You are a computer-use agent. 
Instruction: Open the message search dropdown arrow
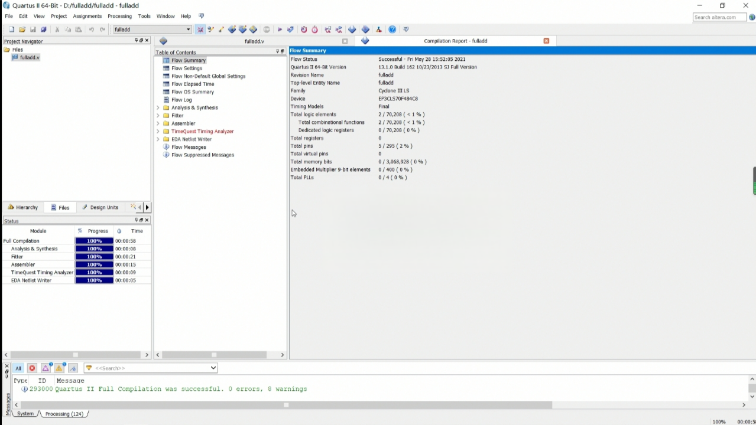pos(213,368)
